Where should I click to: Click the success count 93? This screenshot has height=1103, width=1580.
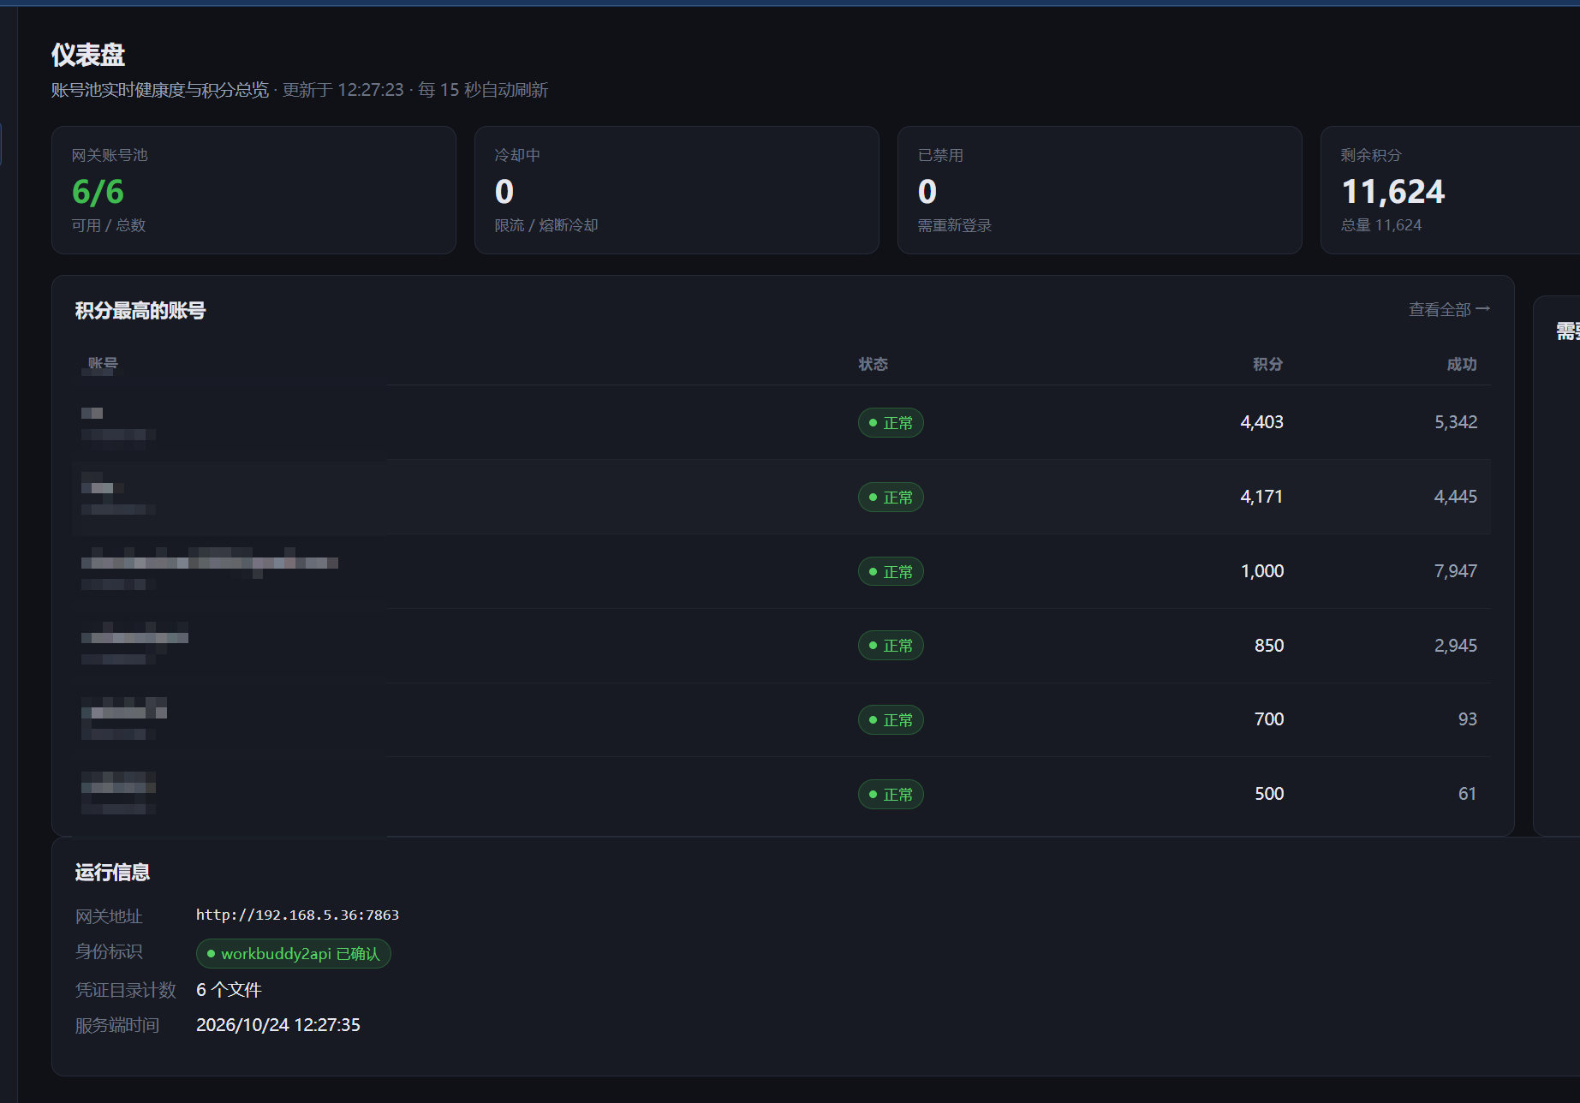(1468, 719)
